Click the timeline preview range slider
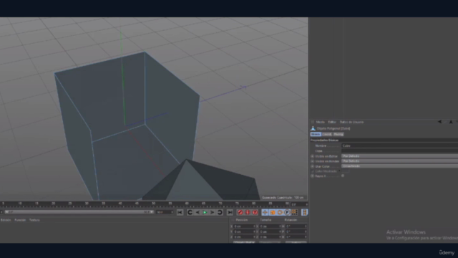Viewport: 458px width, 258px height. pyautogui.click(x=79, y=212)
